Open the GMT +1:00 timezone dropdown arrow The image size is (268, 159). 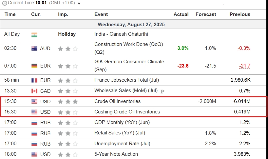[x=79, y=3]
